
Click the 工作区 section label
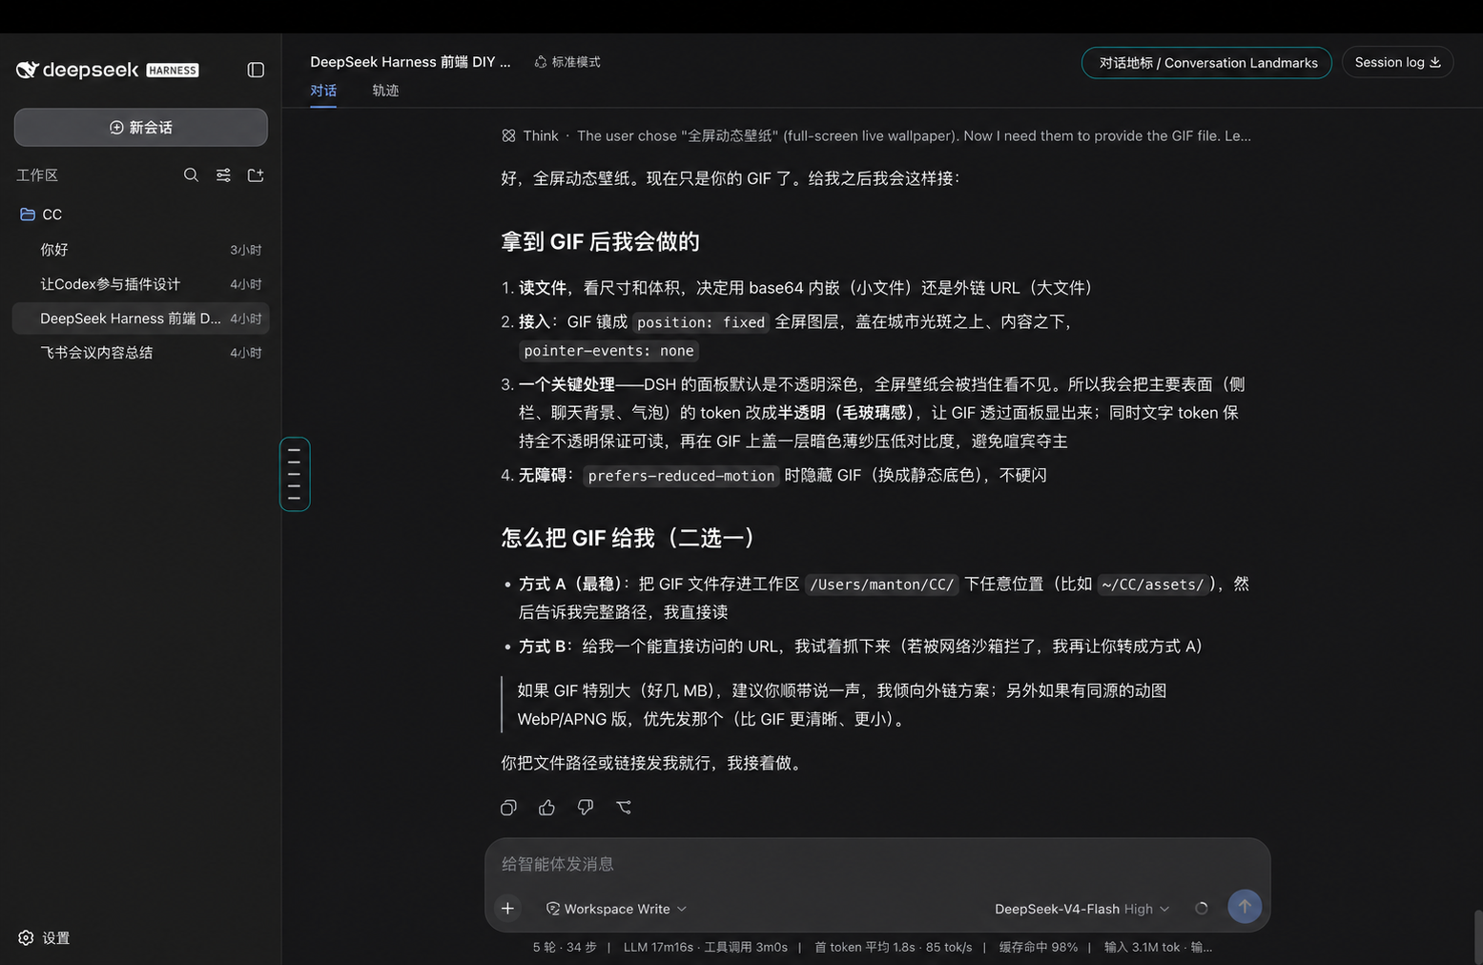click(x=37, y=175)
